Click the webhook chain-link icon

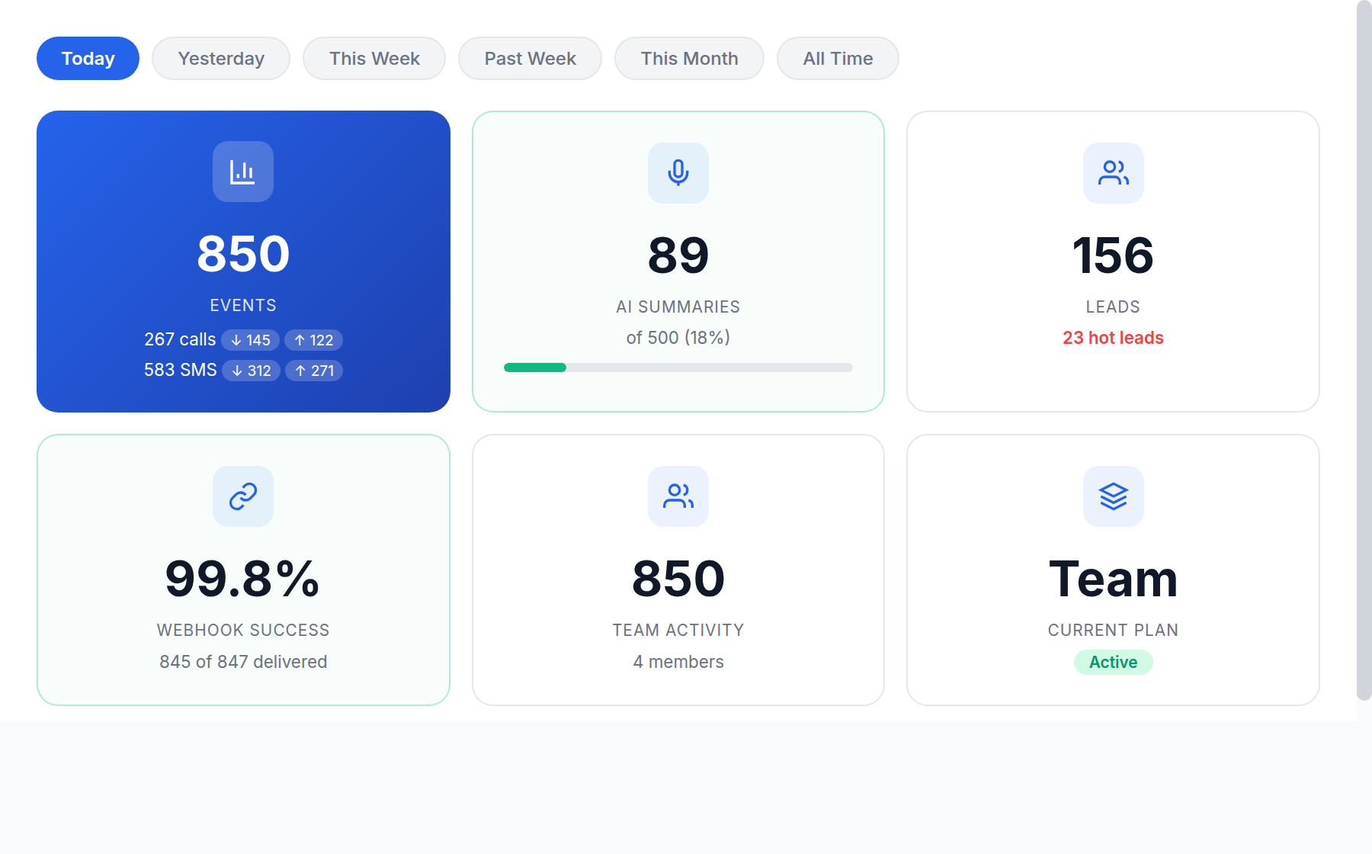242,496
